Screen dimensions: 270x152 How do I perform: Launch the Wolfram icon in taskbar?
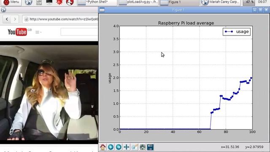(x=70, y=3)
